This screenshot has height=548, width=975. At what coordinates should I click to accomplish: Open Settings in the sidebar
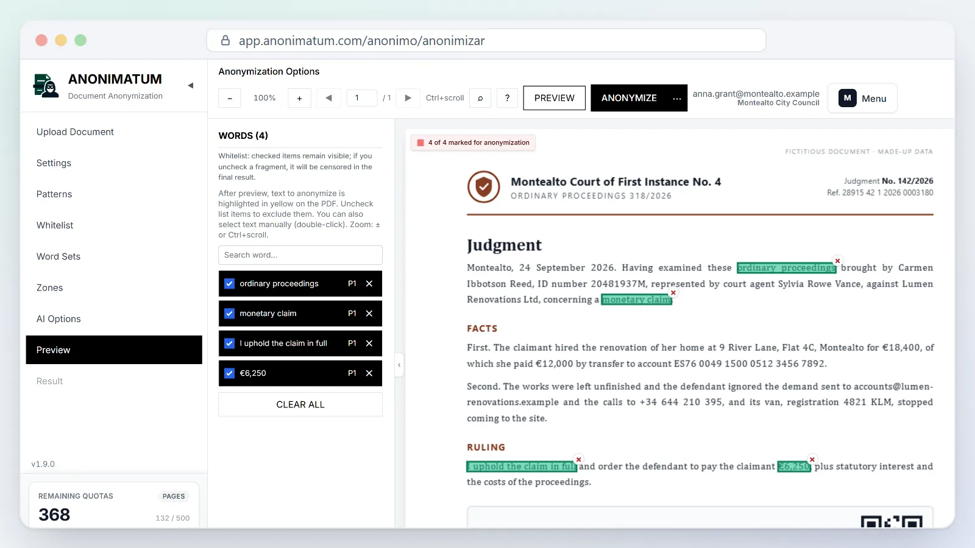[x=114, y=163]
